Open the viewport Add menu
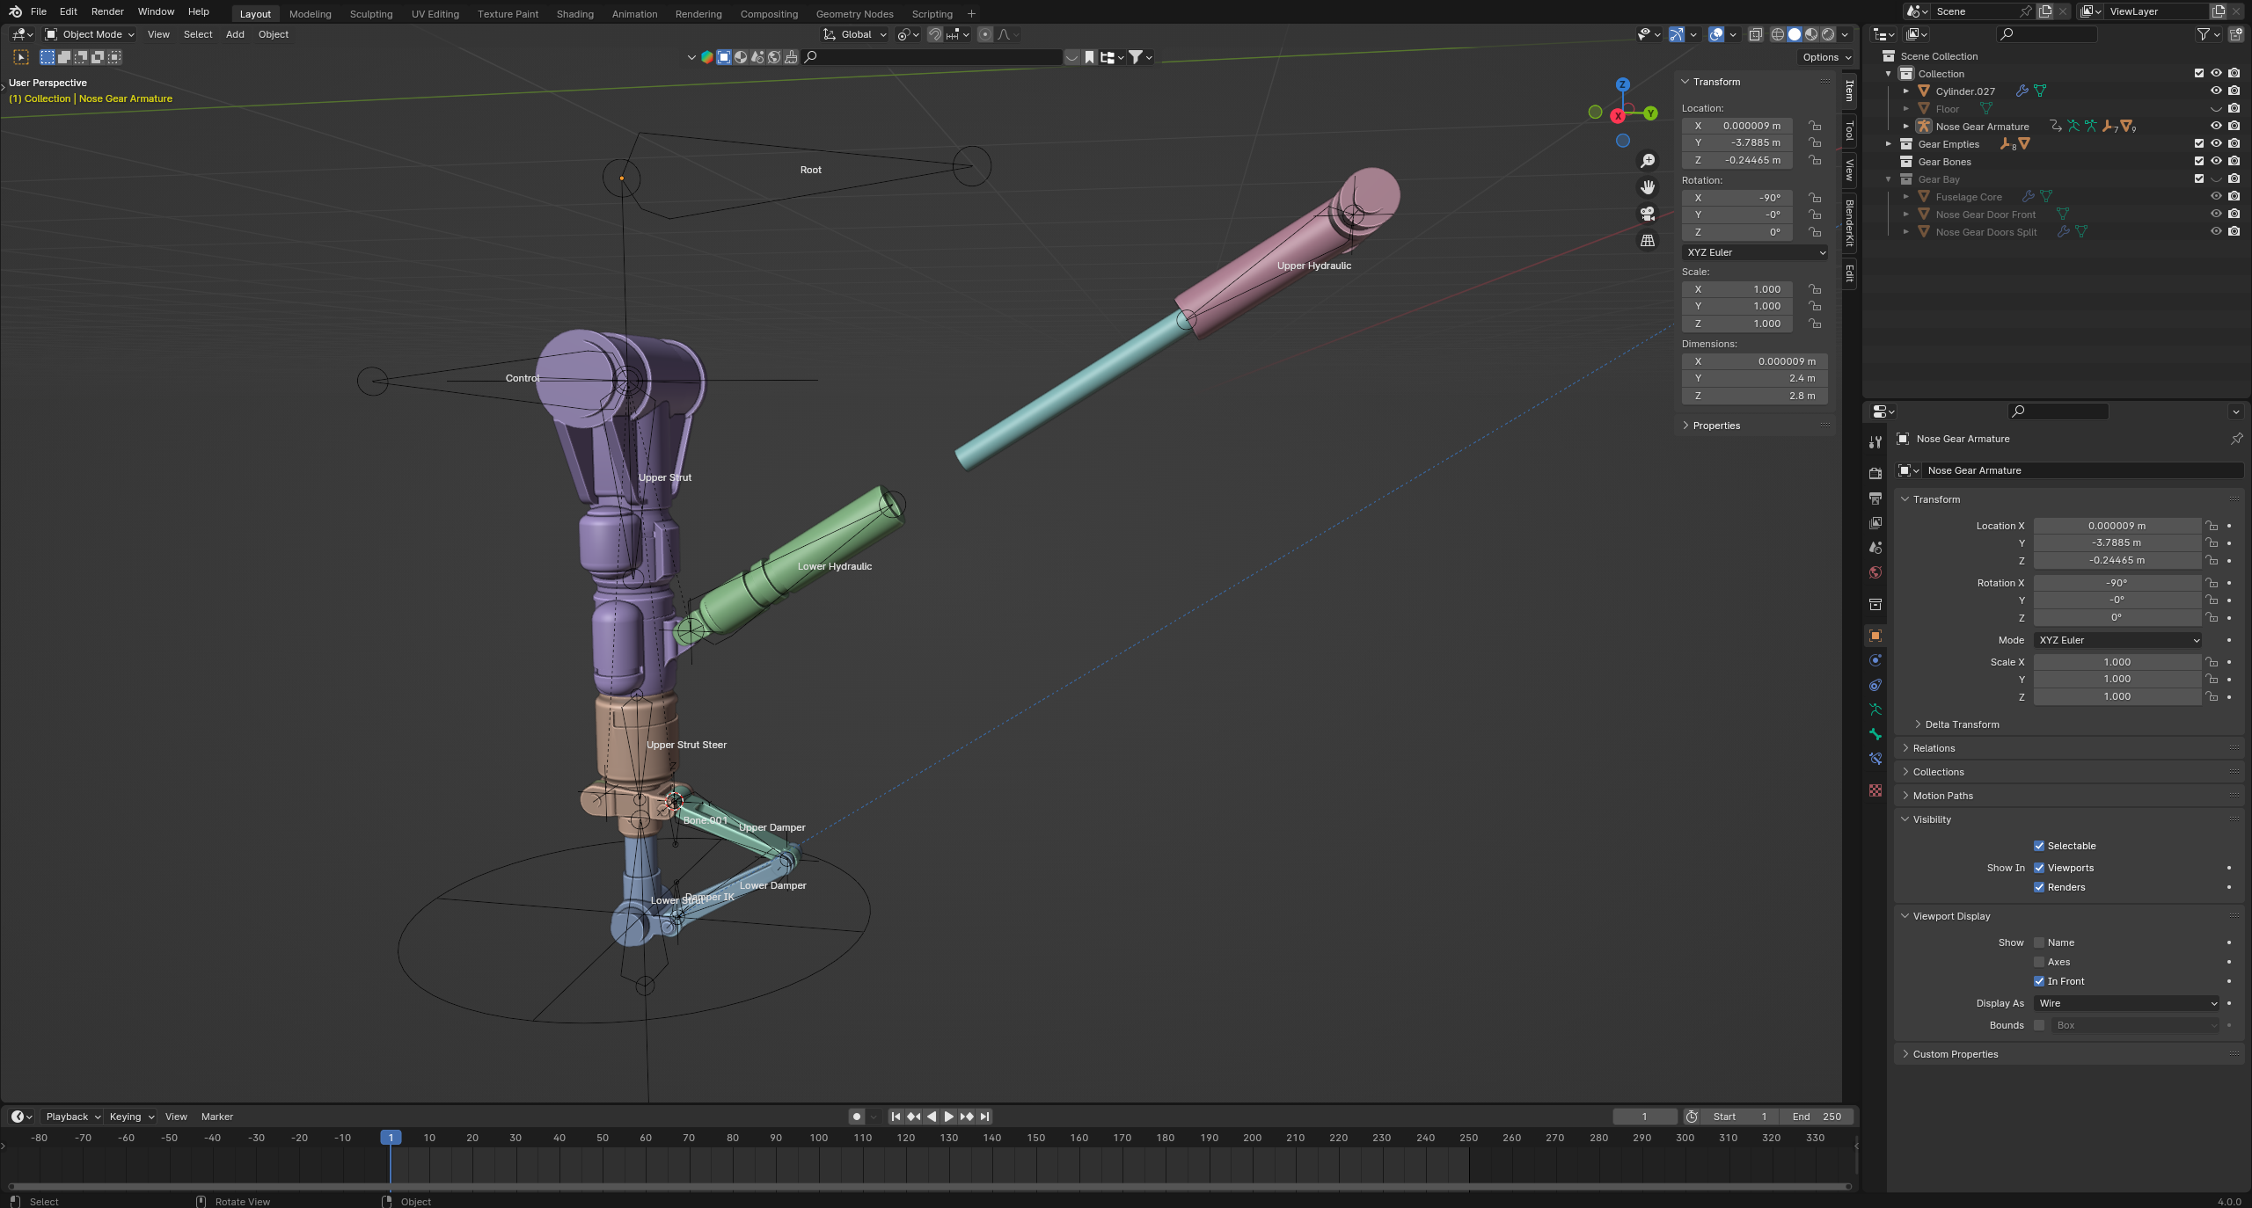Image resolution: width=2252 pixels, height=1208 pixels. coord(235,34)
